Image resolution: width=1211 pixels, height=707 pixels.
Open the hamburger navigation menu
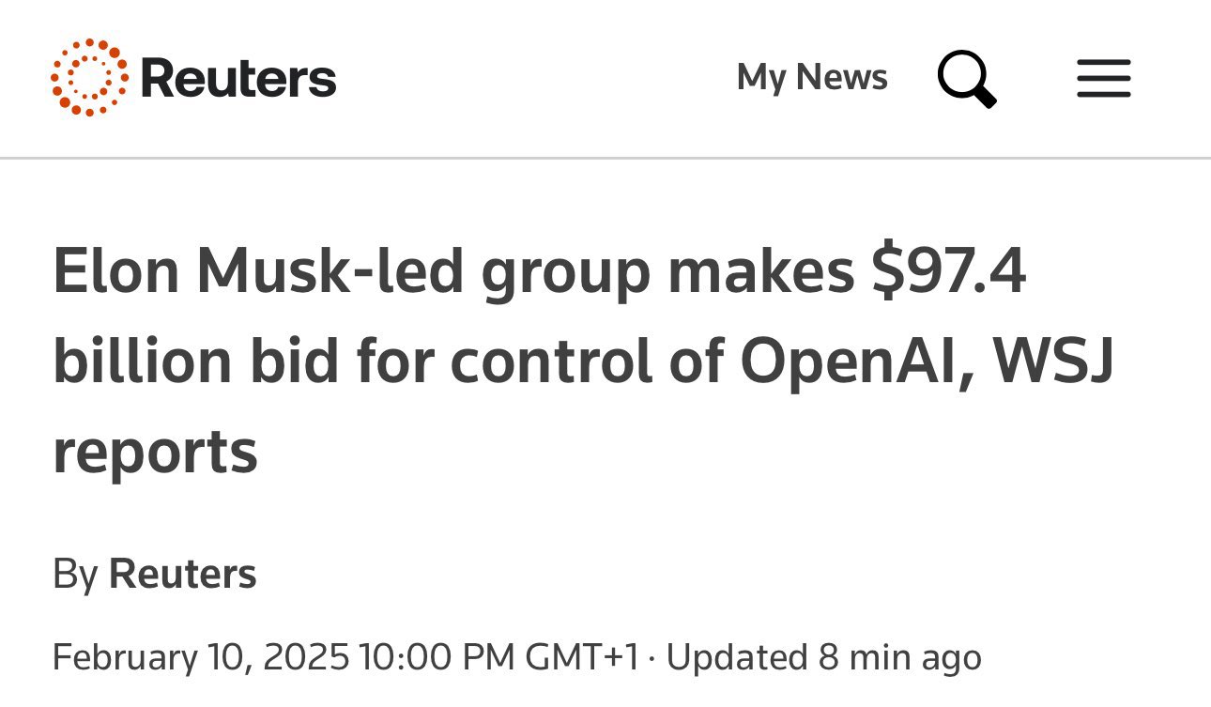tap(1103, 80)
